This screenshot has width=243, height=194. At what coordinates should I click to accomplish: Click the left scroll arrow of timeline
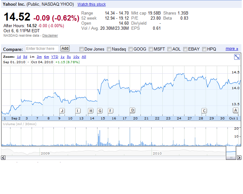(3, 158)
